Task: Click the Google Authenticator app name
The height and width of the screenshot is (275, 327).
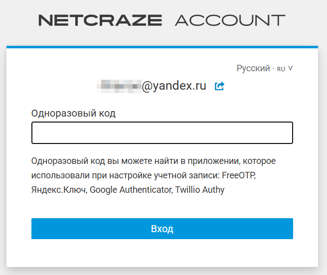Action: [131, 190]
